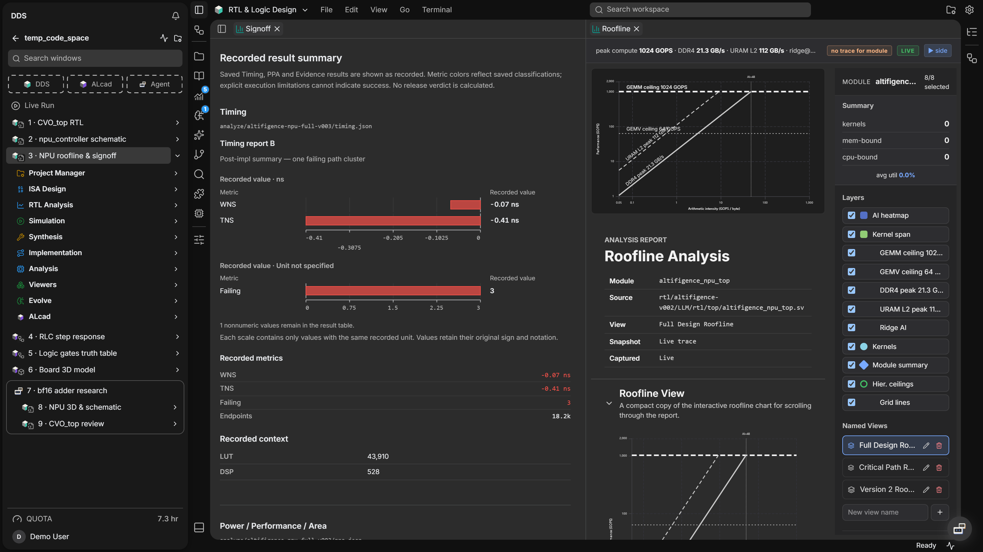The width and height of the screenshot is (983, 552).
Task: Rename the Version 2 Roofline named view
Action: [926, 489]
